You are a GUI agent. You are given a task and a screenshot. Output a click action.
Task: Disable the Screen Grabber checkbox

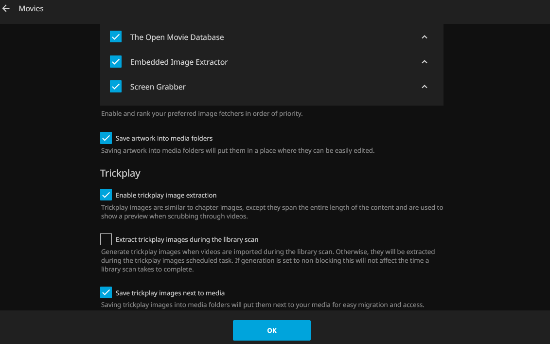point(116,87)
